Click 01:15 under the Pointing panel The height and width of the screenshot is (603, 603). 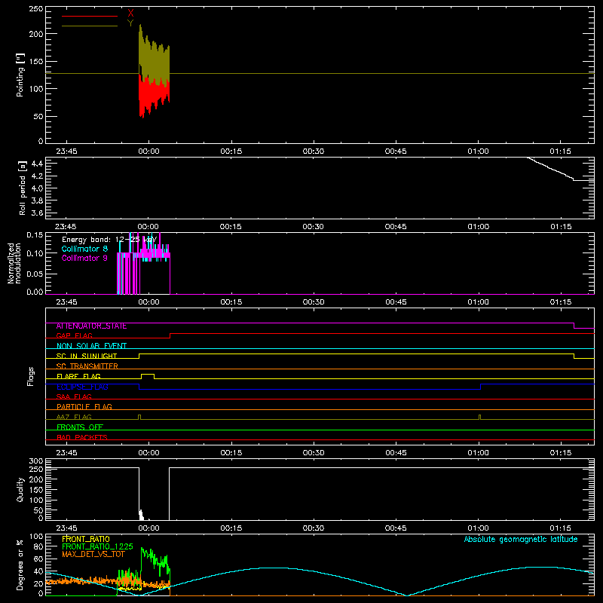[560, 152]
